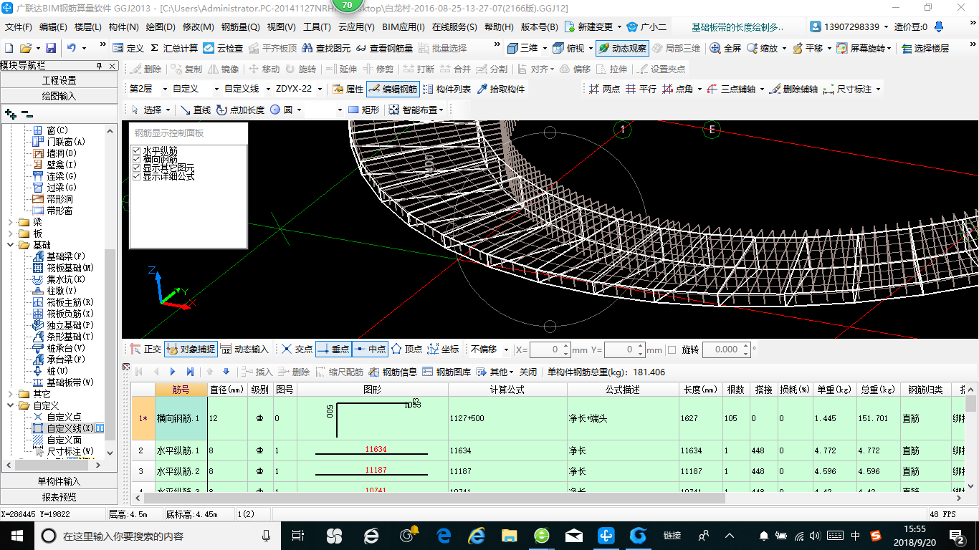Viewport: 979px width, 550px height.
Task: Click the 报表预览 panel button
Action: [59, 497]
